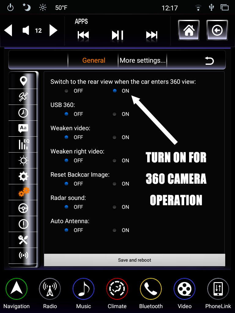Screen dimensions: 235x313
Task: Open the clock time settings section
Action: (23, 113)
